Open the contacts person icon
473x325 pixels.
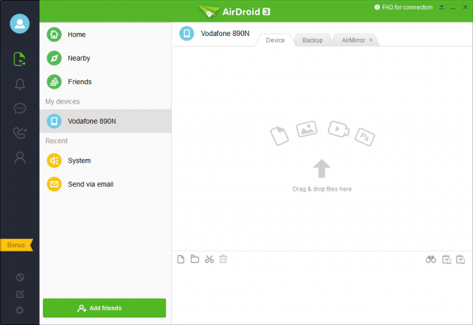tap(20, 158)
